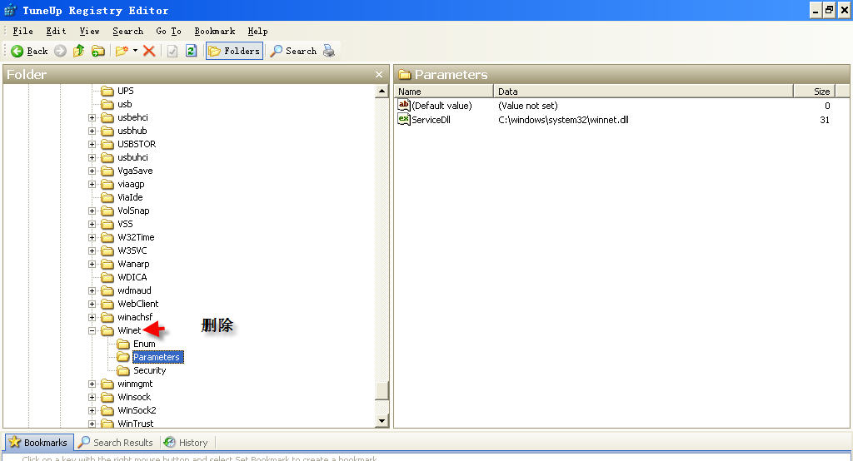Open the Help menu
This screenshot has width=853, height=461.
pyautogui.click(x=258, y=31)
